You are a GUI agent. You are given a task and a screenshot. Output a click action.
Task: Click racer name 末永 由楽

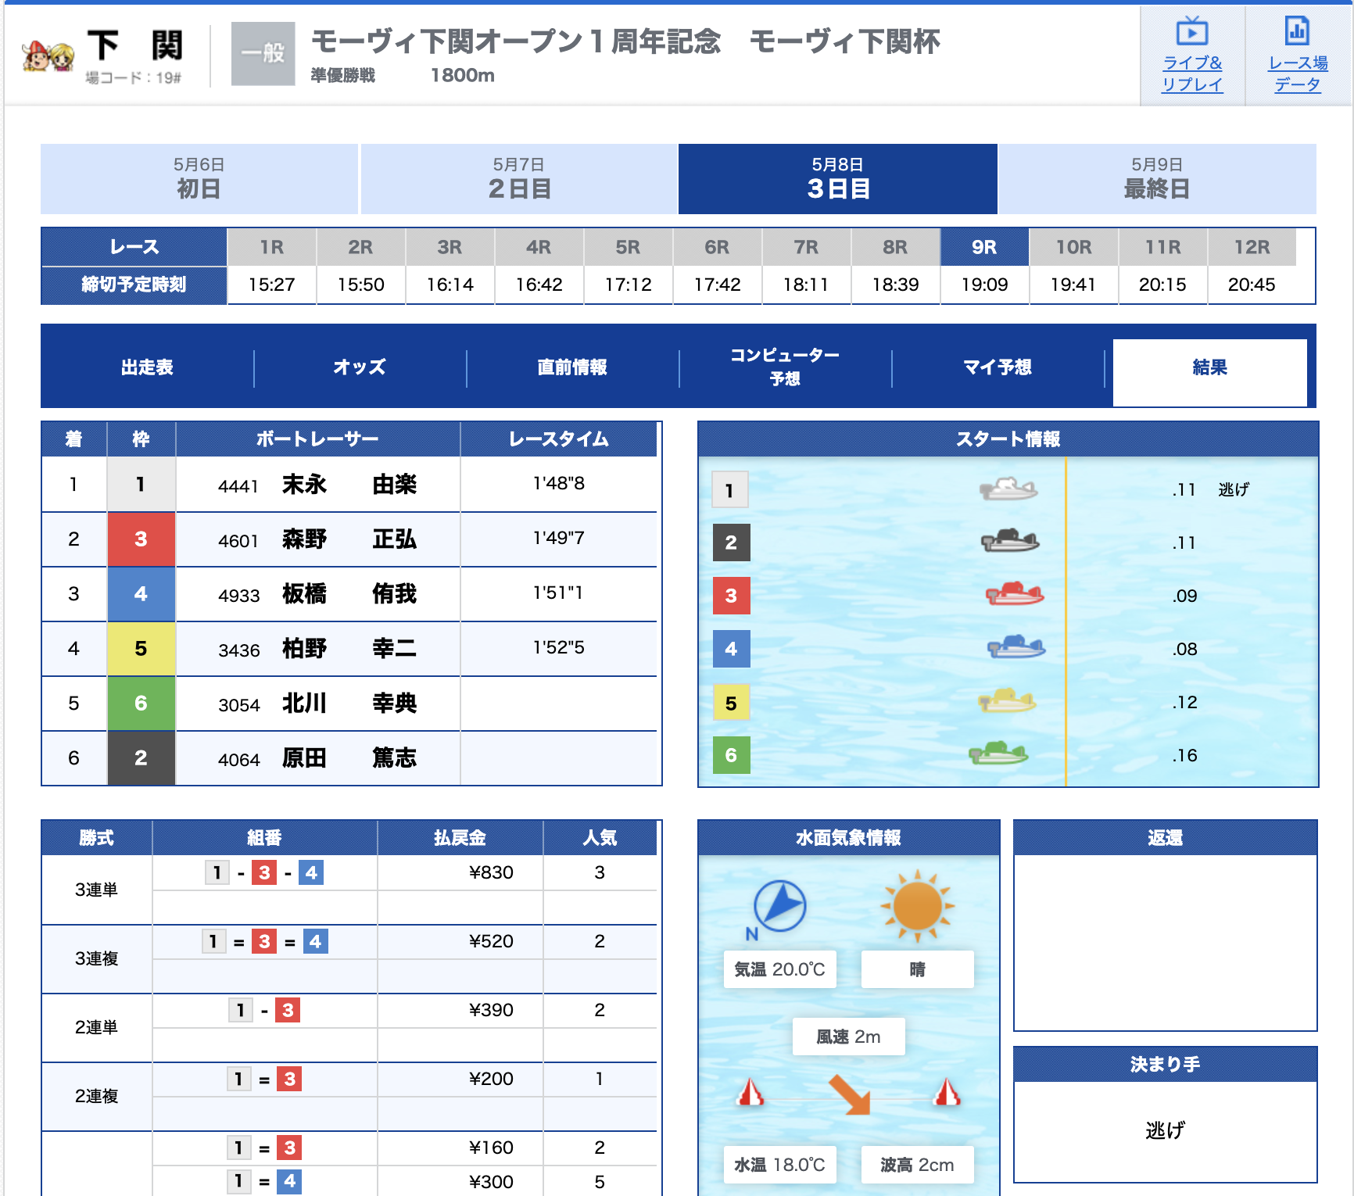pos(349,485)
